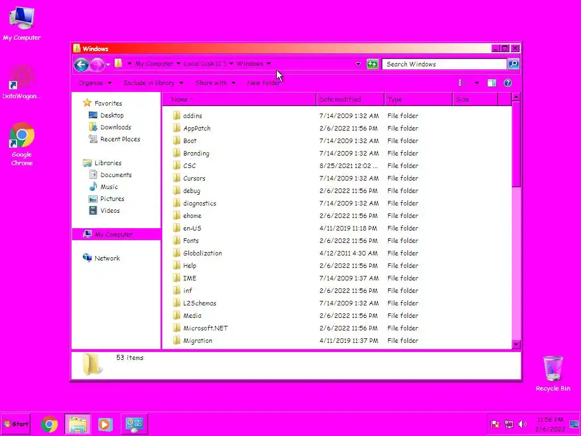Open the Start menu
Viewport: 581px width, 436px height.
click(15, 424)
